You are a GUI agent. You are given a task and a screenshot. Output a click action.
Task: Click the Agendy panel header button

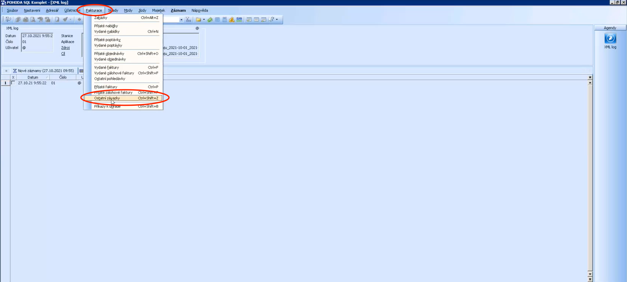coord(610,28)
